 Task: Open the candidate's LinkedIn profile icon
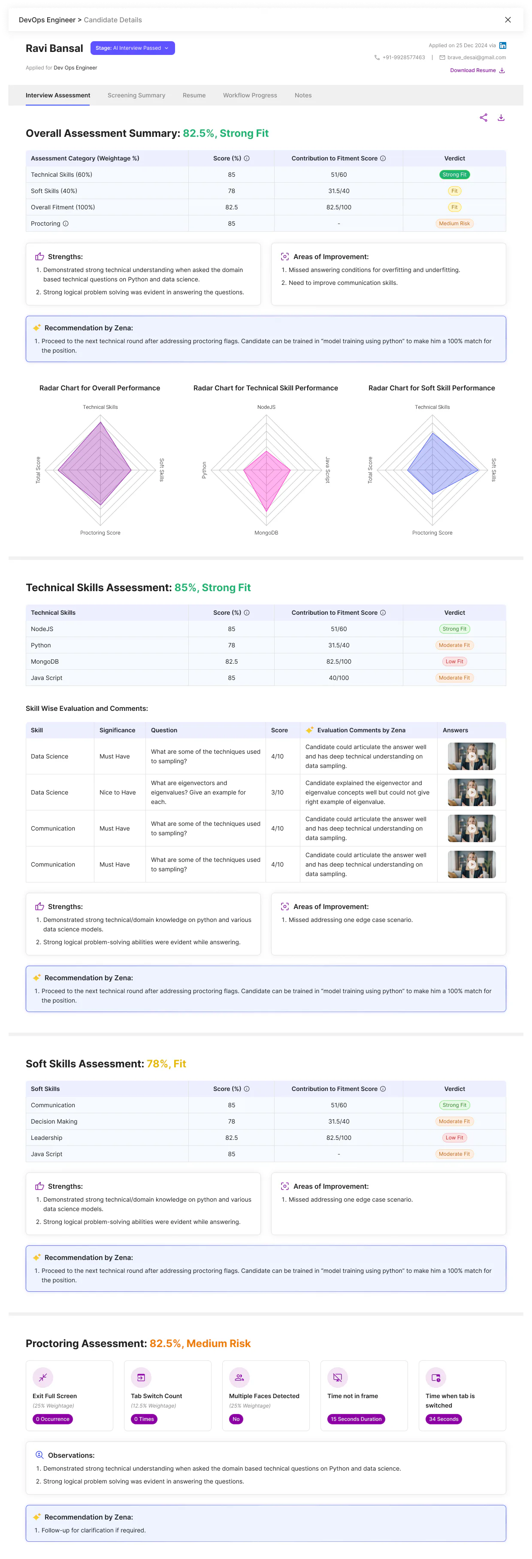pos(502,45)
